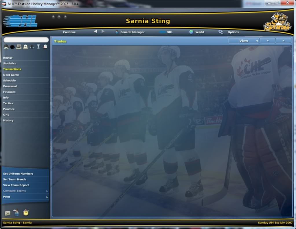Click the small right round arrow near header
Screen dimensions: 296x229
(65, 17)
